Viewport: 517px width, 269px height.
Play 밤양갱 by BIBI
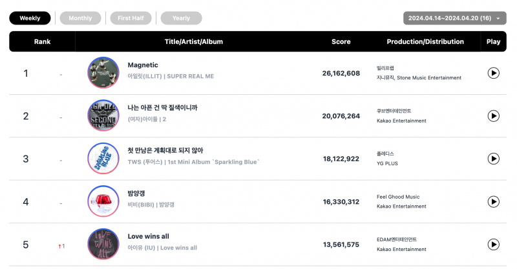click(x=493, y=201)
